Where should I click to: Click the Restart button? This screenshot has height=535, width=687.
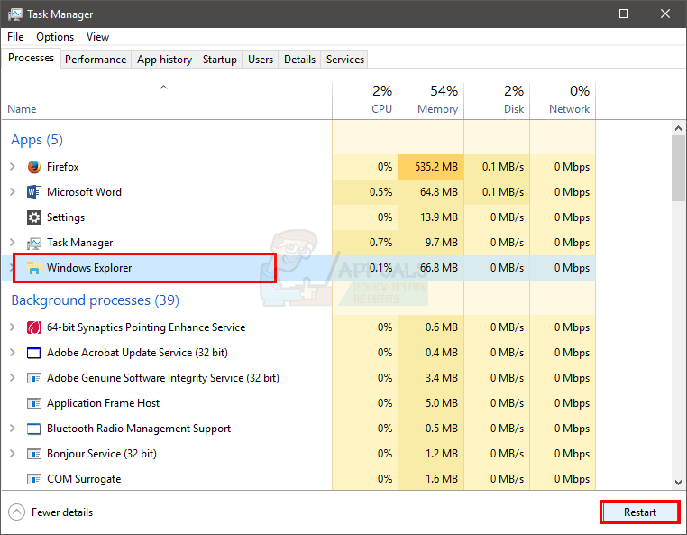tap(639, 512)
